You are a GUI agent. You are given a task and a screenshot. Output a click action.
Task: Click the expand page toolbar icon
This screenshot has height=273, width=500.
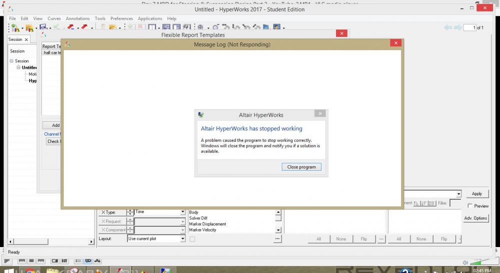coord(166,27)
